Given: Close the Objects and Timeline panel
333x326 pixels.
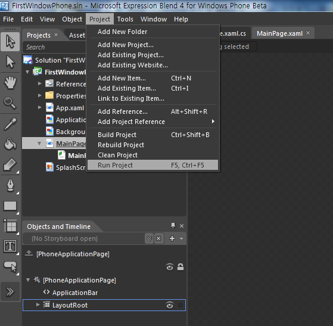Looking at the screenshot, I should (x=182, y=226).
